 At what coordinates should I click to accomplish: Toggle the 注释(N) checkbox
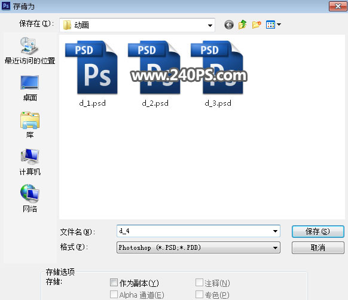[199, 283]
